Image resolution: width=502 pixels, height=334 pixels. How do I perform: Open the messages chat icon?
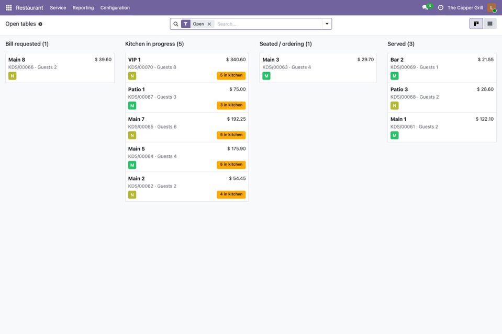pos(425,7)
